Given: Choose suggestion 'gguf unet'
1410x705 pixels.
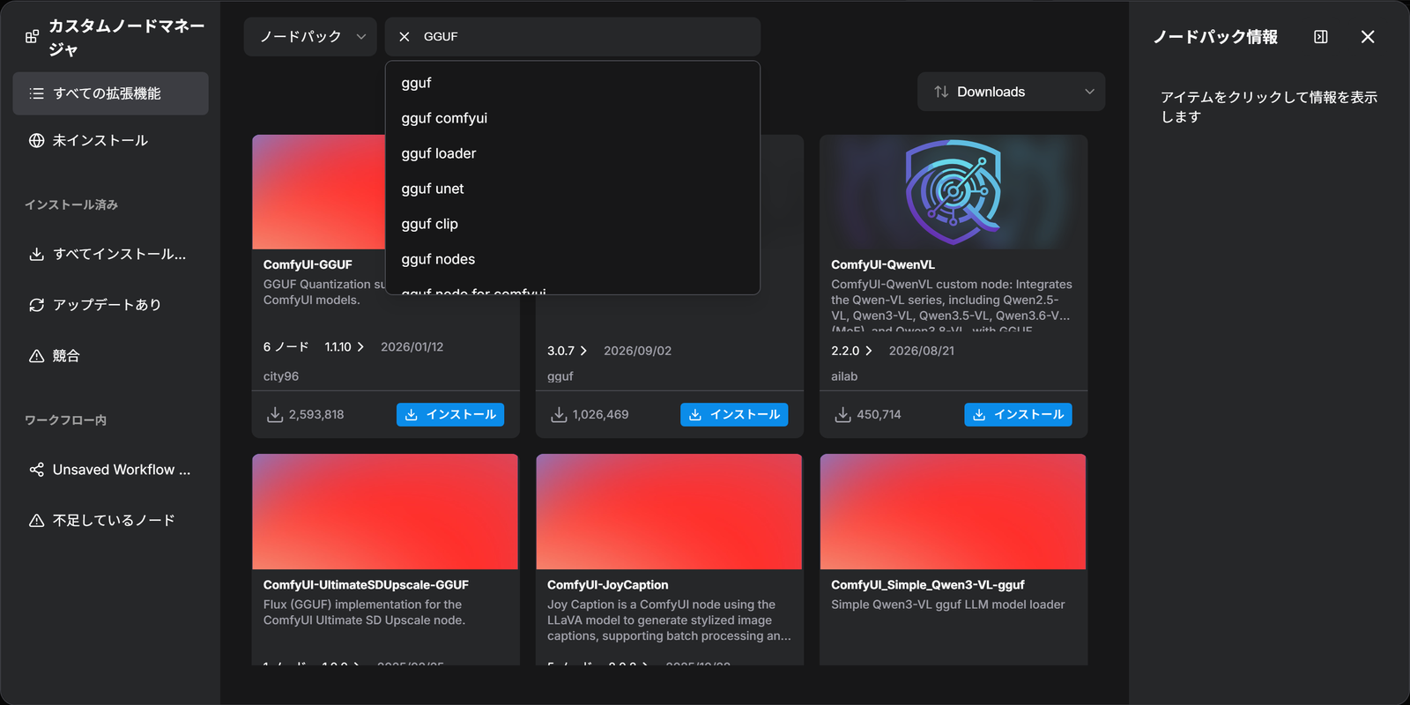Looking at the screenshot, I should click(573, 189).
